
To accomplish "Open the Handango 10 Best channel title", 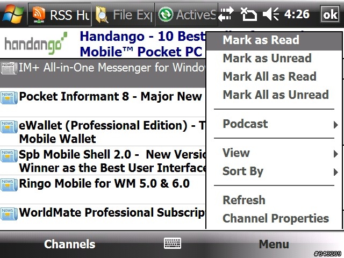I will (x=142, y=44).
